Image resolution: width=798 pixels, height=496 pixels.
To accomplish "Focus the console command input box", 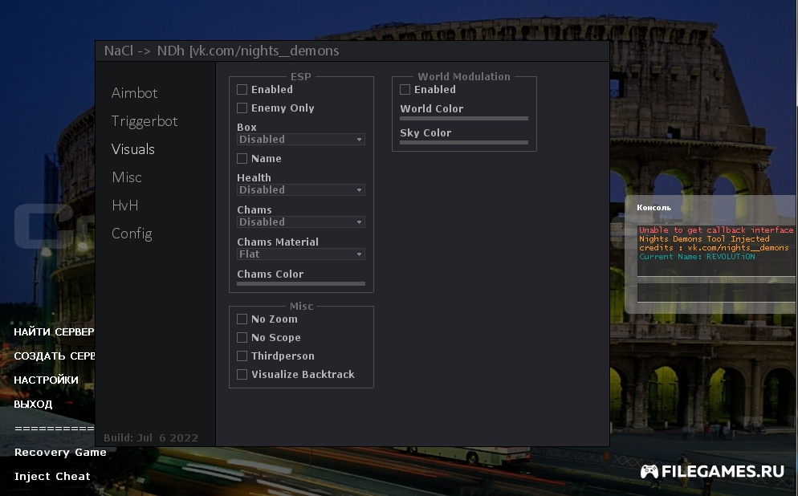I will (x=717, y=293).
